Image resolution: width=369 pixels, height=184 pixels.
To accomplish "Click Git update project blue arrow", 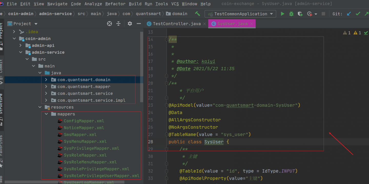I will [x=349, y=14].
